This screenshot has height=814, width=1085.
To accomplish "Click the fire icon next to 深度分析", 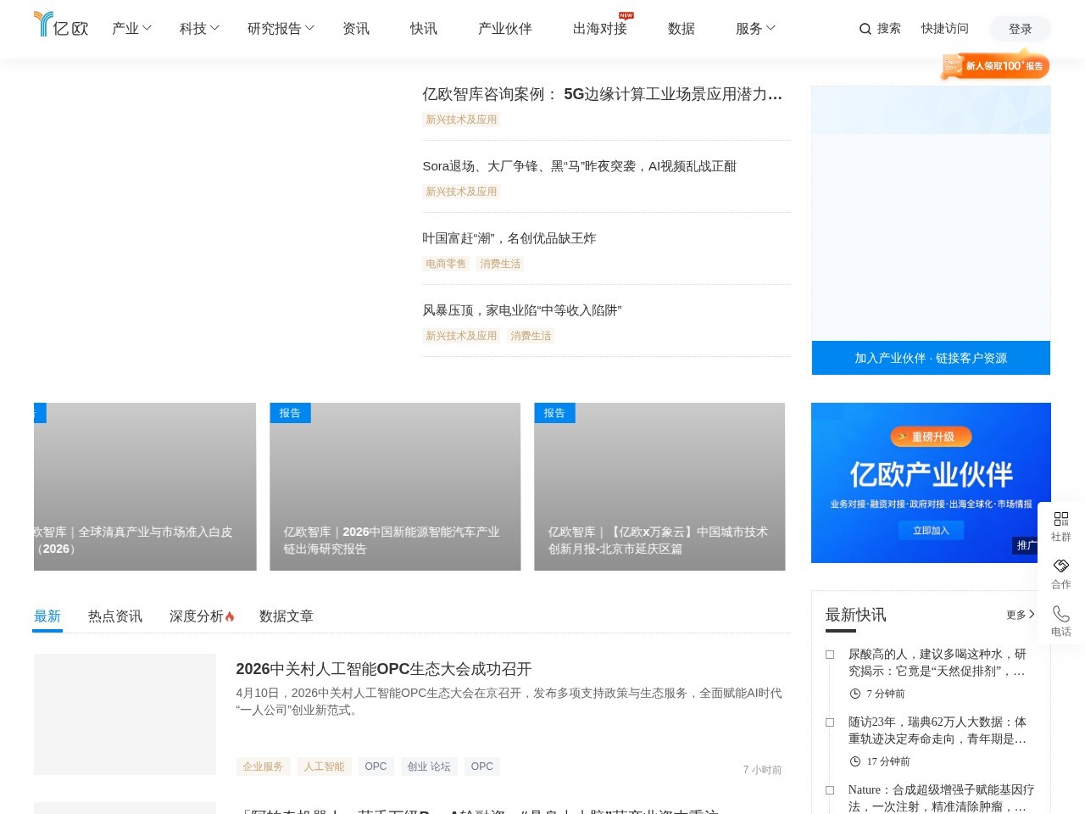I will (230, 616).
